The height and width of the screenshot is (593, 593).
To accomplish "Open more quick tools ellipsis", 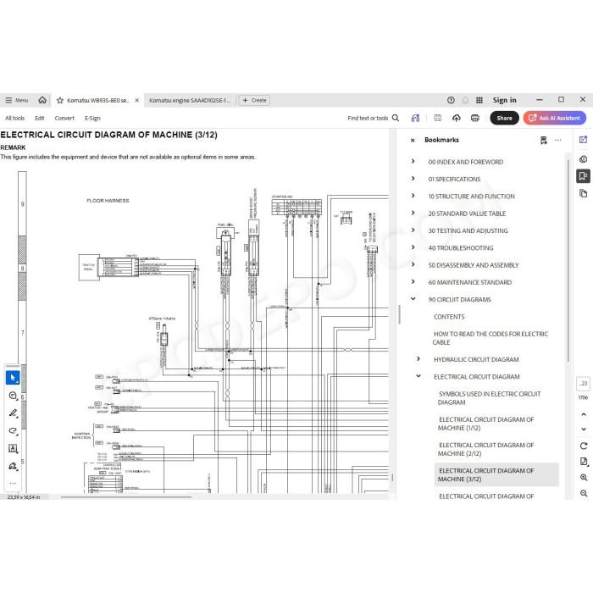I will [x=13, y=484].
